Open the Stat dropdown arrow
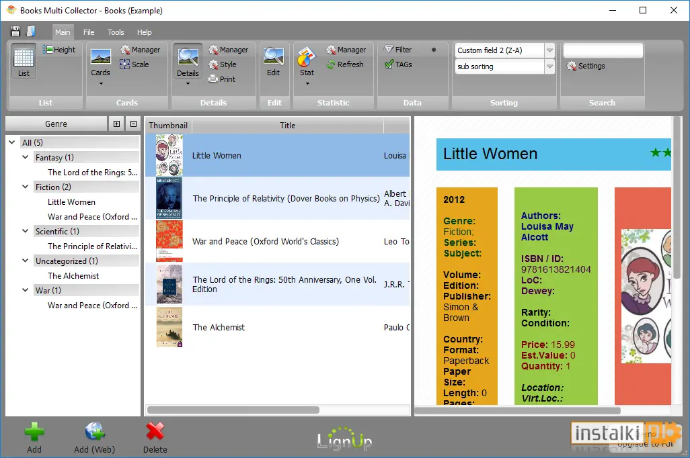This screenshot has height=458, width=690. point(307,83)
